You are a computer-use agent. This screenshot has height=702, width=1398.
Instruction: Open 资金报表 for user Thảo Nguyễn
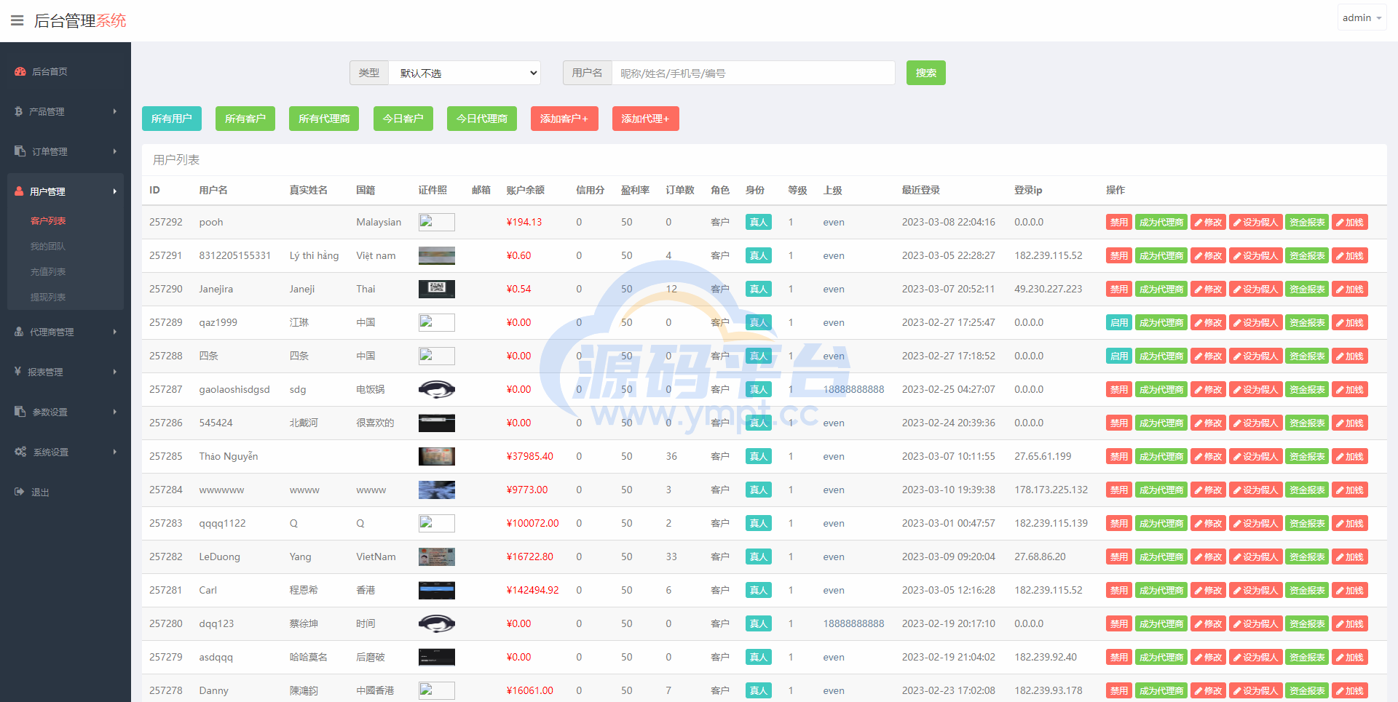click(x=1307, y=456)
